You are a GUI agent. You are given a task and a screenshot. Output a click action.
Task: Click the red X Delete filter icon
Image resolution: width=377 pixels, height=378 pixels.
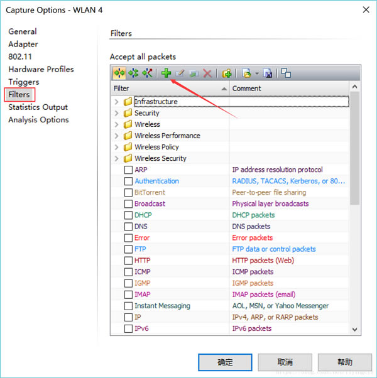207,73
